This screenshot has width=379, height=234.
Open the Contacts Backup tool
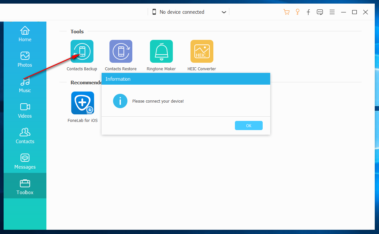[82, 51]
